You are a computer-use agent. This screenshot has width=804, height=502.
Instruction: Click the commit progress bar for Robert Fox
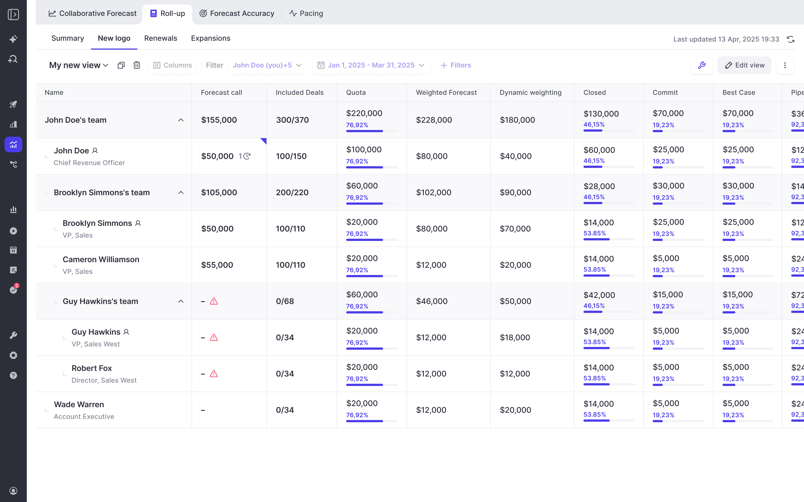[x=678, y=385]
